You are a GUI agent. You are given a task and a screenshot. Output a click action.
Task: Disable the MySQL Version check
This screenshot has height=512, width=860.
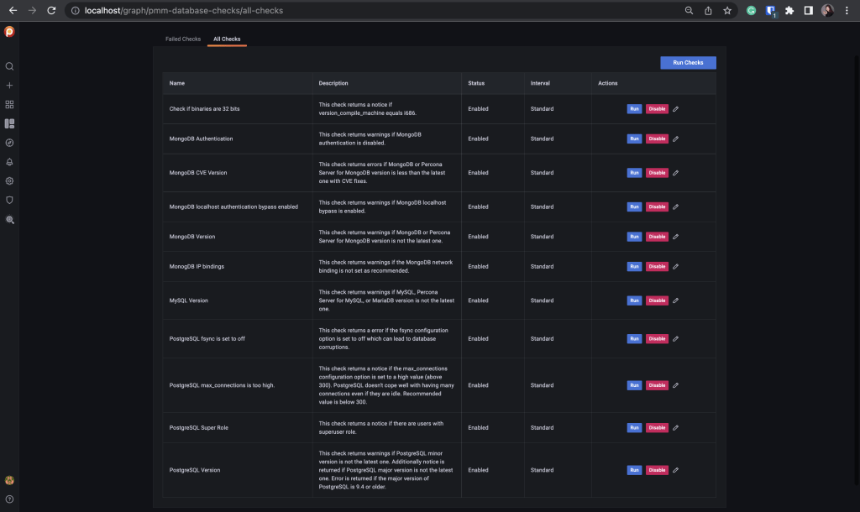tap(657, 300)
